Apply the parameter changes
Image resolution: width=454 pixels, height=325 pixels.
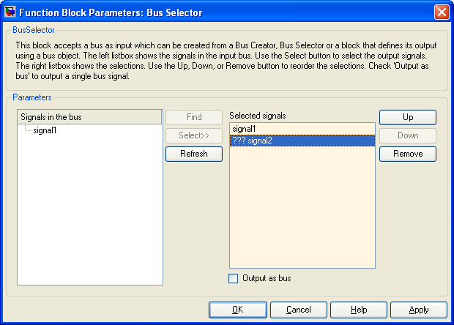419,310
